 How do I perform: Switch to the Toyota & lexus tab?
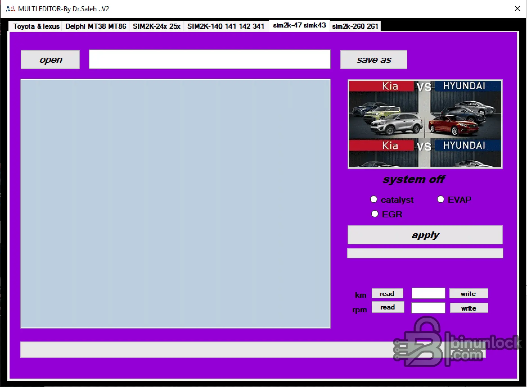click(35, 26)
